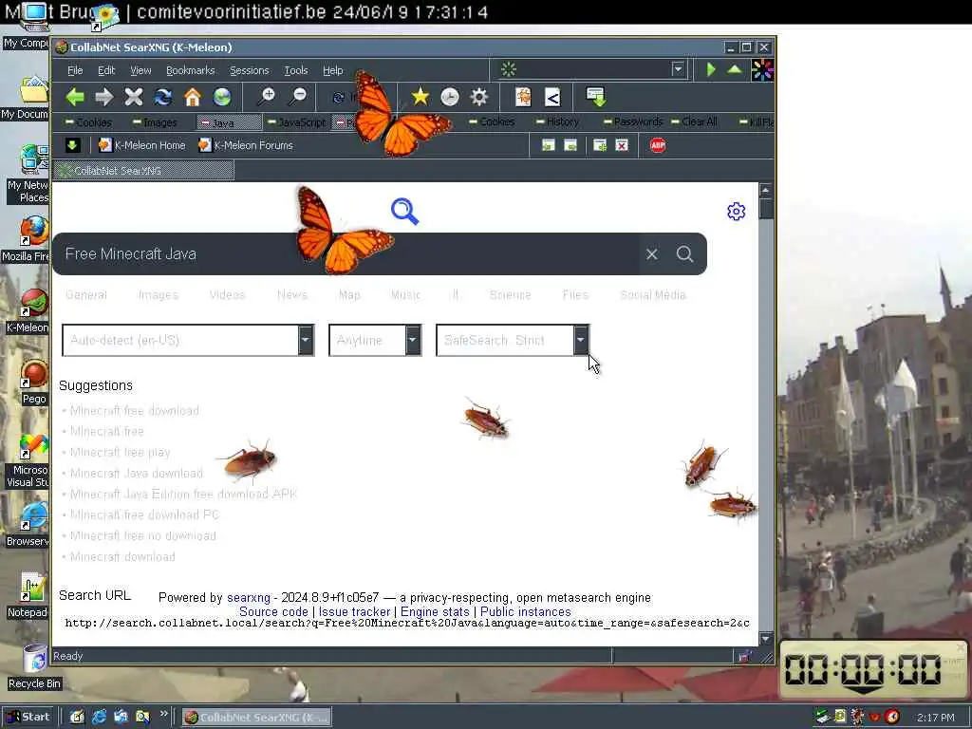Screen dimensions: 972x729
Task: Go back with the green left arrow
Action: click(75, 97)
